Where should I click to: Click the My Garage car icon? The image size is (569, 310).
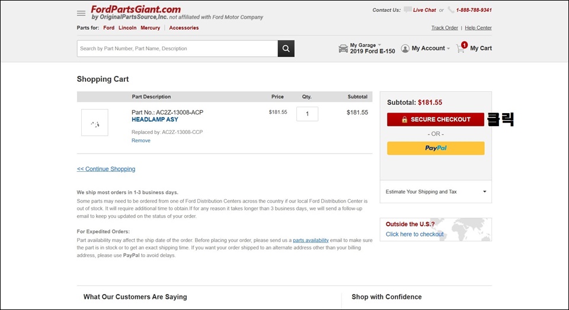coord(343,49)
